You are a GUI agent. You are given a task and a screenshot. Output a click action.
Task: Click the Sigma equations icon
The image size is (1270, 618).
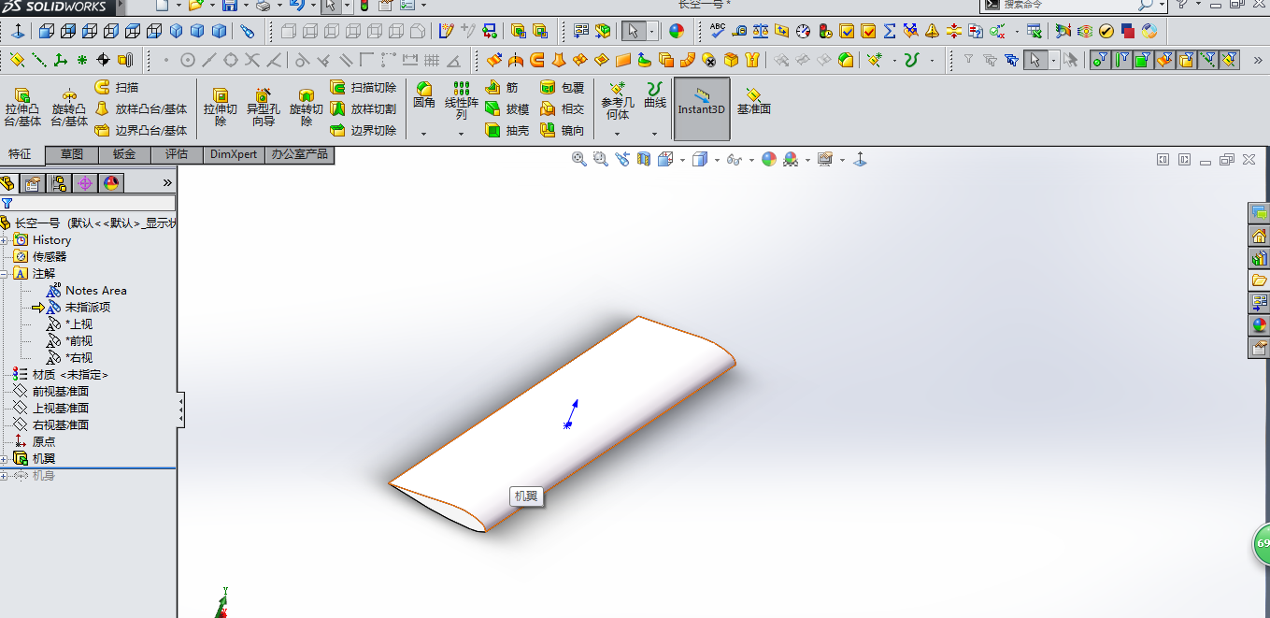[889, 31]
